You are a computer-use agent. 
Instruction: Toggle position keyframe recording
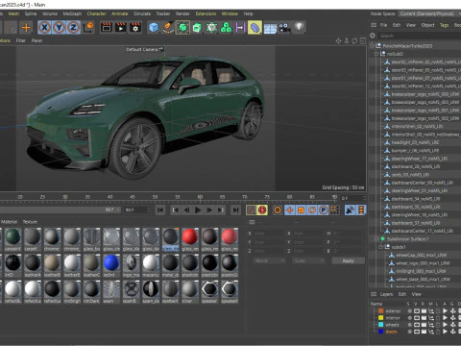[289, 210]
